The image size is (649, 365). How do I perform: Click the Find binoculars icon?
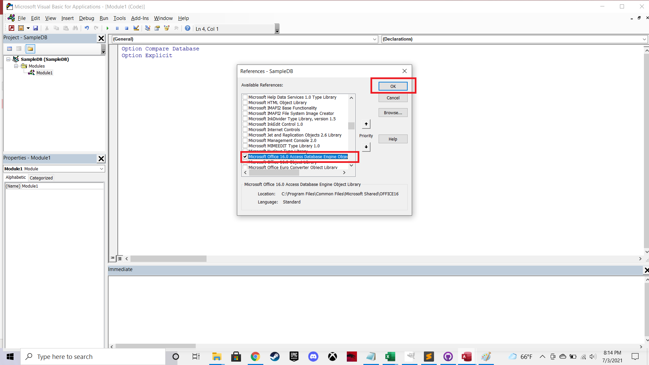pyautogui.click(x=75, y=28)
